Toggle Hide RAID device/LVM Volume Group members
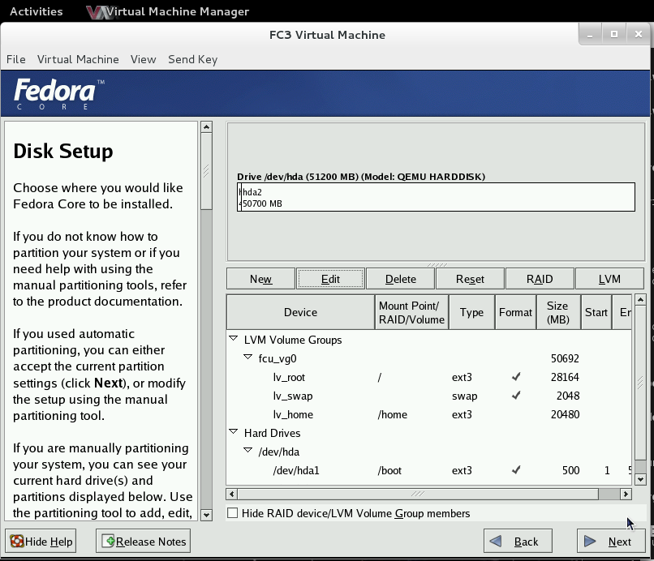Screen dimensions: 654x561 pyautogui.click(x=232, y=513)
